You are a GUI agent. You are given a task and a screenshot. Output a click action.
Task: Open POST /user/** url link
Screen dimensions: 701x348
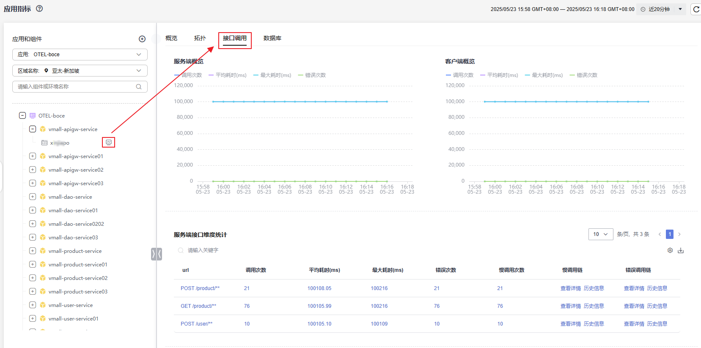point(197,324)
